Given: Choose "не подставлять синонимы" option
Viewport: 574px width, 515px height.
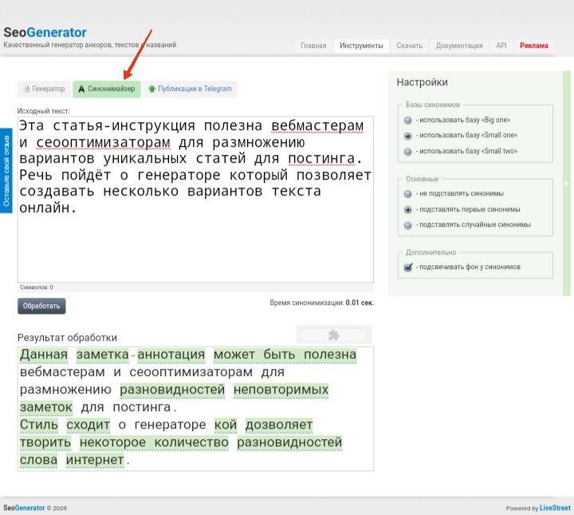Looking at the screenshot, I should click(x=408, y=194).
